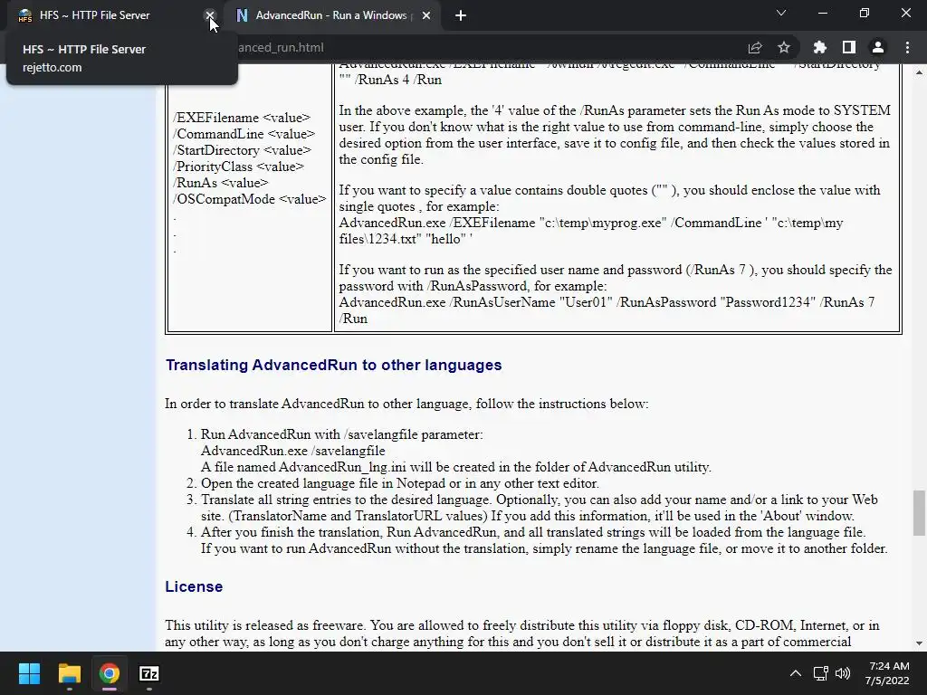The width and height of the screenshot is (927, 695).
Task: Open a new browser tab
Action: 461,15
